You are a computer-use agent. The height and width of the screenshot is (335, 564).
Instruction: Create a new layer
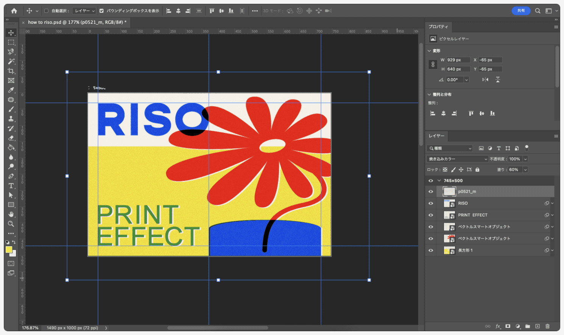538,326
